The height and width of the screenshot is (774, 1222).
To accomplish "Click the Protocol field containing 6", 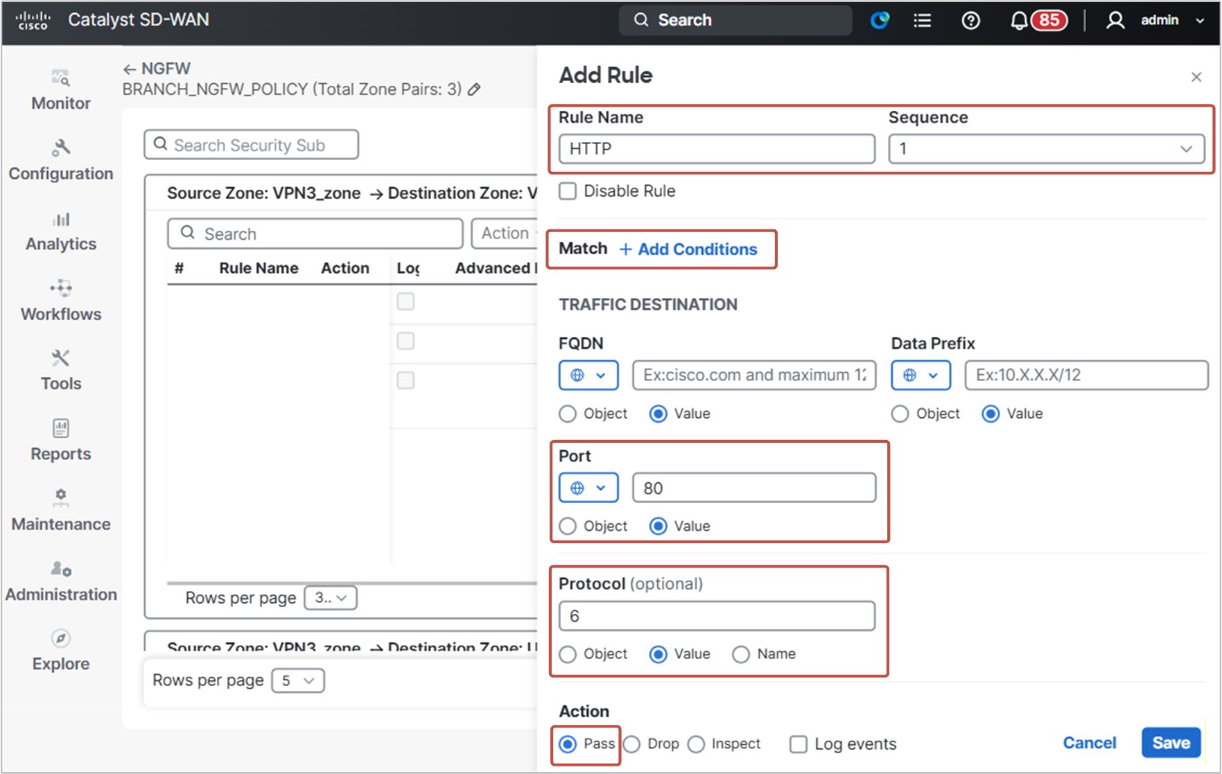I will (717, 616).
